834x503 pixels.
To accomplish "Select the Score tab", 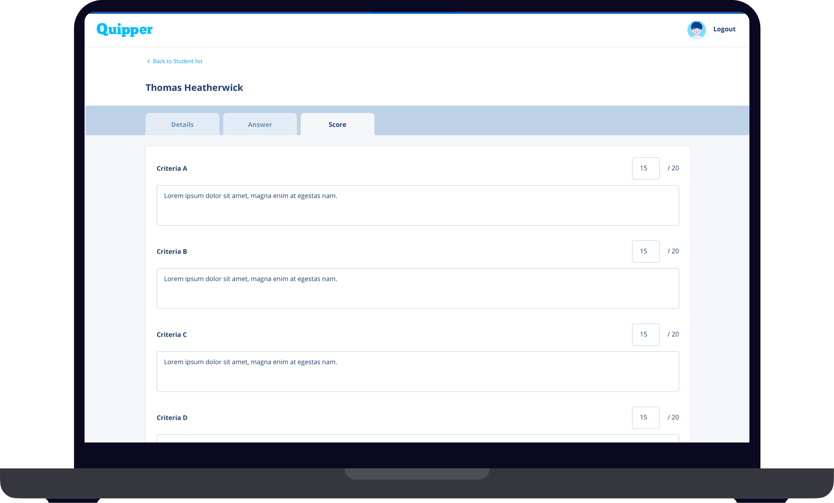I will click(337, 125).
